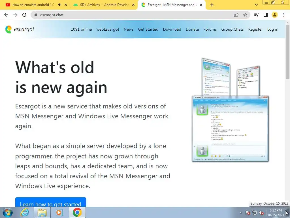Click the escargot logo in the header
Viewport: 290px width, 218px height.
[x=20, y=29]
